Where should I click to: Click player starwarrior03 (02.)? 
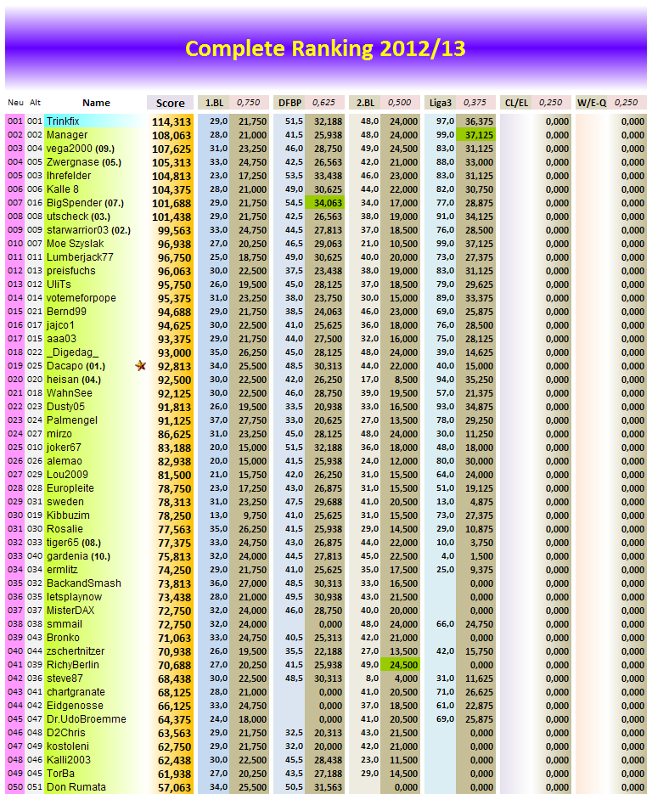point(88,230)
